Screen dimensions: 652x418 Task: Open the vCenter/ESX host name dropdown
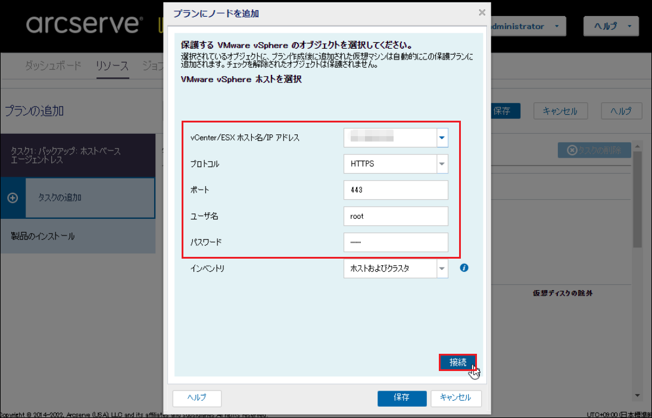(442, 138)
